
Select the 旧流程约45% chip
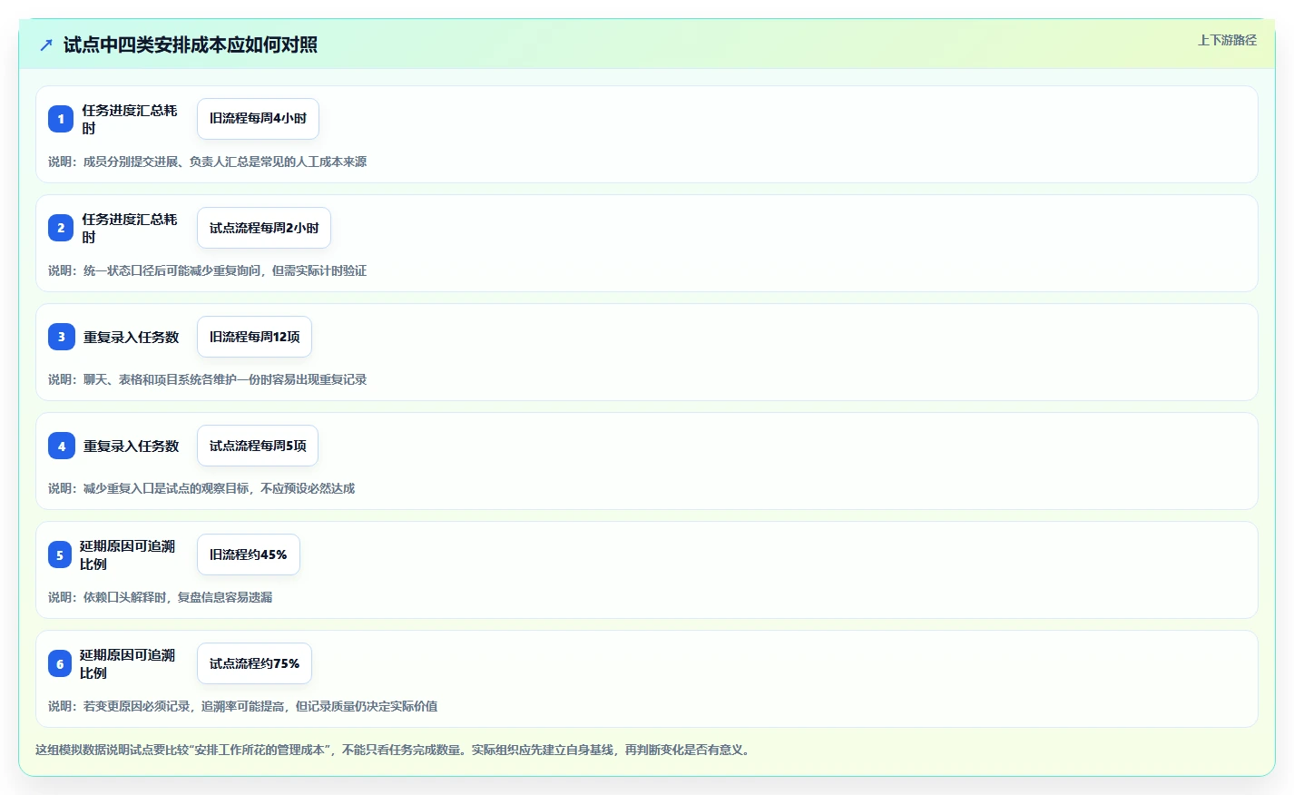click(x=248, y=555)
